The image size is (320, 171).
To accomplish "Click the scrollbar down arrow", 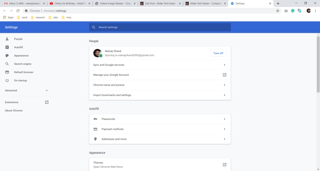I will [x=318, y=169].
